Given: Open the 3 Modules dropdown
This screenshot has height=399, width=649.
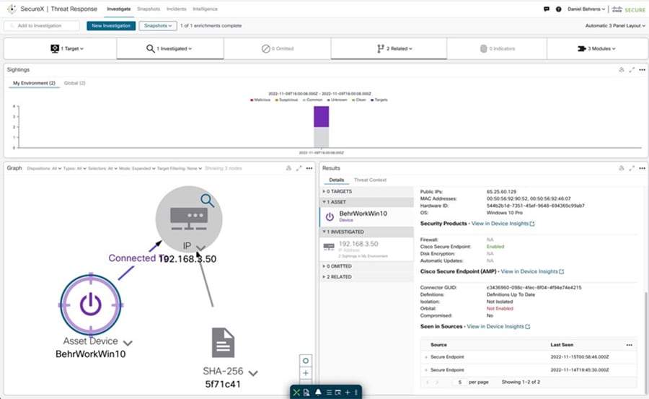Looking at the screenshot, I should [596, 48].
